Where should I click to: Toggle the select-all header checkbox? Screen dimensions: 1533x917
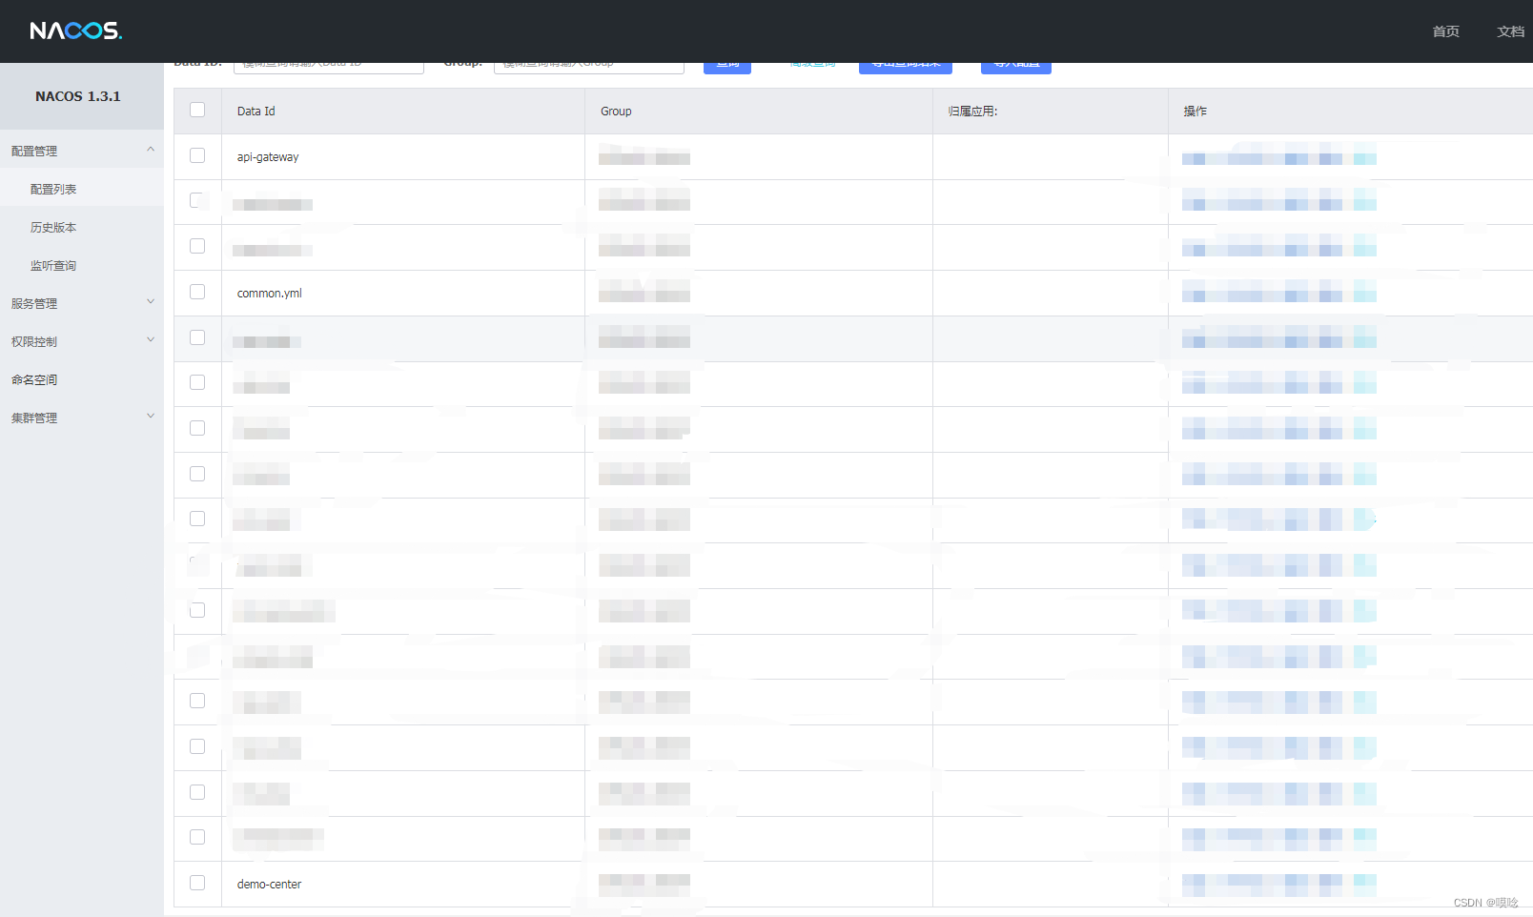click(197, 110)
